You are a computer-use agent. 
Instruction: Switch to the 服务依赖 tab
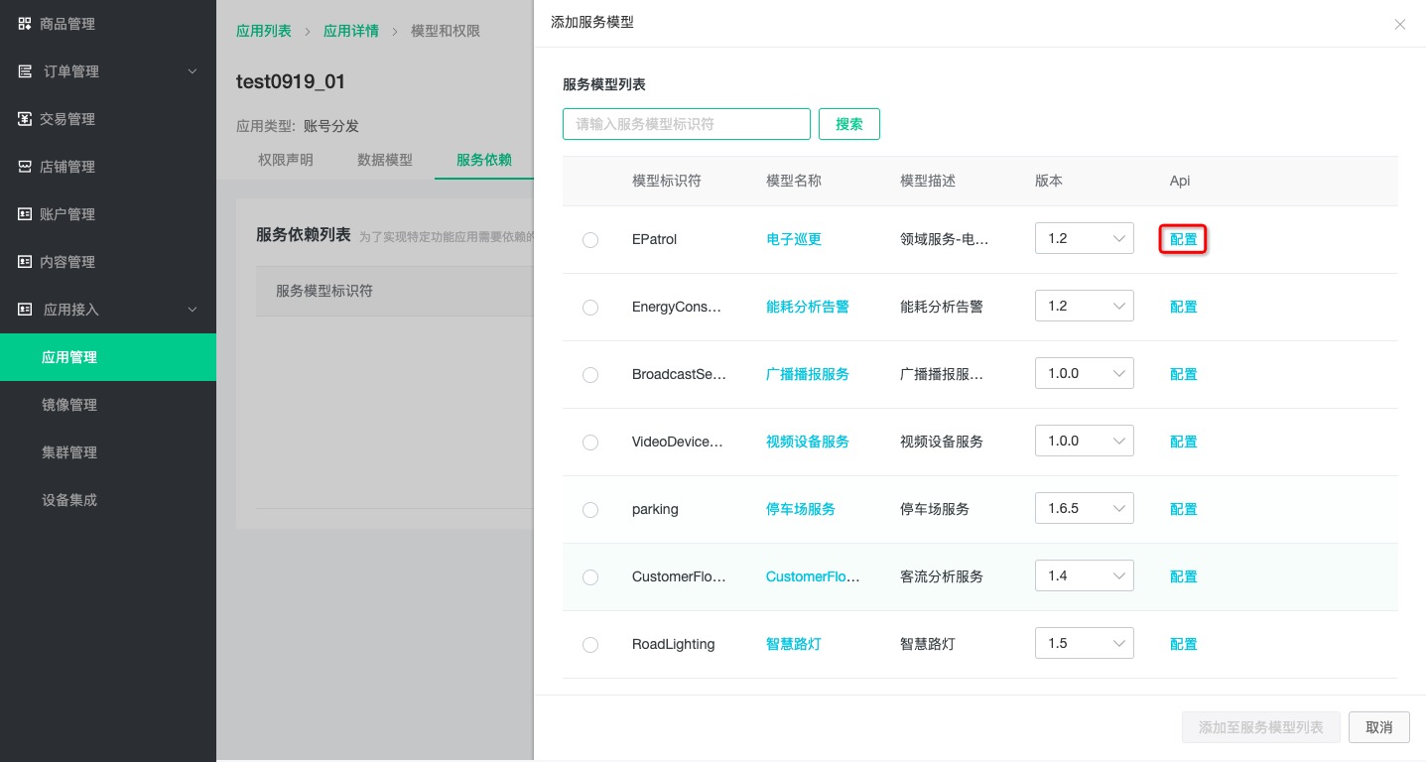tap(484, 160)
